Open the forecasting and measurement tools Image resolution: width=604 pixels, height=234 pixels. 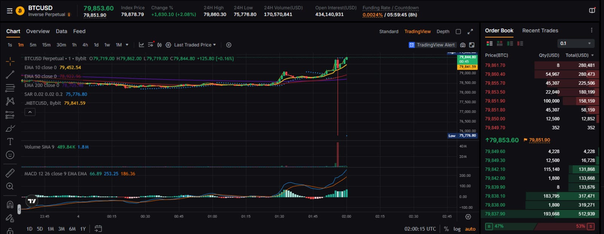pos(10,115)
